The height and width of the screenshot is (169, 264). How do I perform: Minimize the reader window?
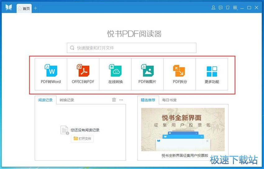(x=242, y=8)
